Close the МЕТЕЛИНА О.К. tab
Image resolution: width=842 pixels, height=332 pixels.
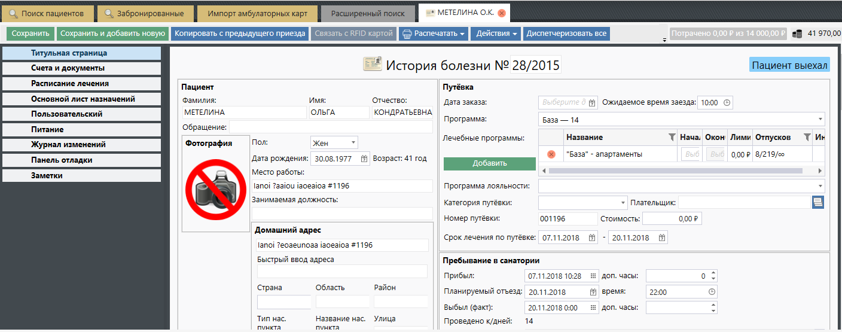pos(501,13)
